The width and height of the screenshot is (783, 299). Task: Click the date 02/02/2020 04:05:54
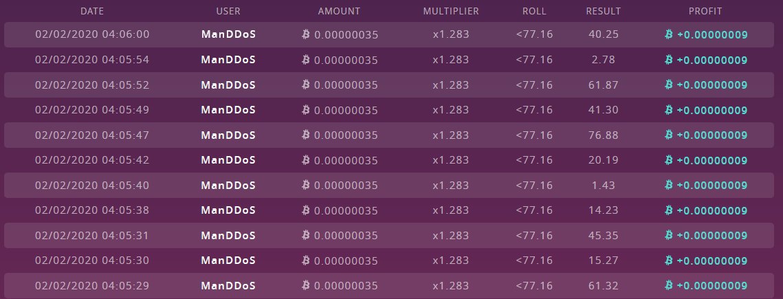[92, 59]
